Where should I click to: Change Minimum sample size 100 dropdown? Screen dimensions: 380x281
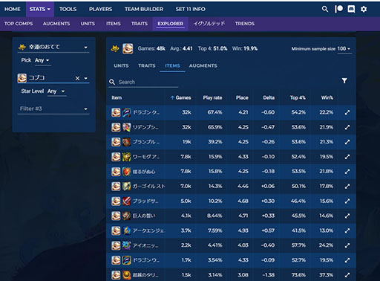pyautogui.click(x=344, y=48)
